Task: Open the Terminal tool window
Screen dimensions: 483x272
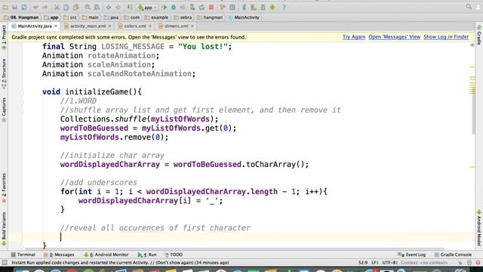Action: pos(23,255)
